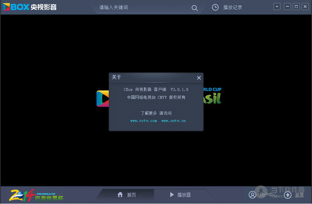This screenshot has height=204, width=312.
Task: Click the 登录 login button
Action: pos(300,195)
